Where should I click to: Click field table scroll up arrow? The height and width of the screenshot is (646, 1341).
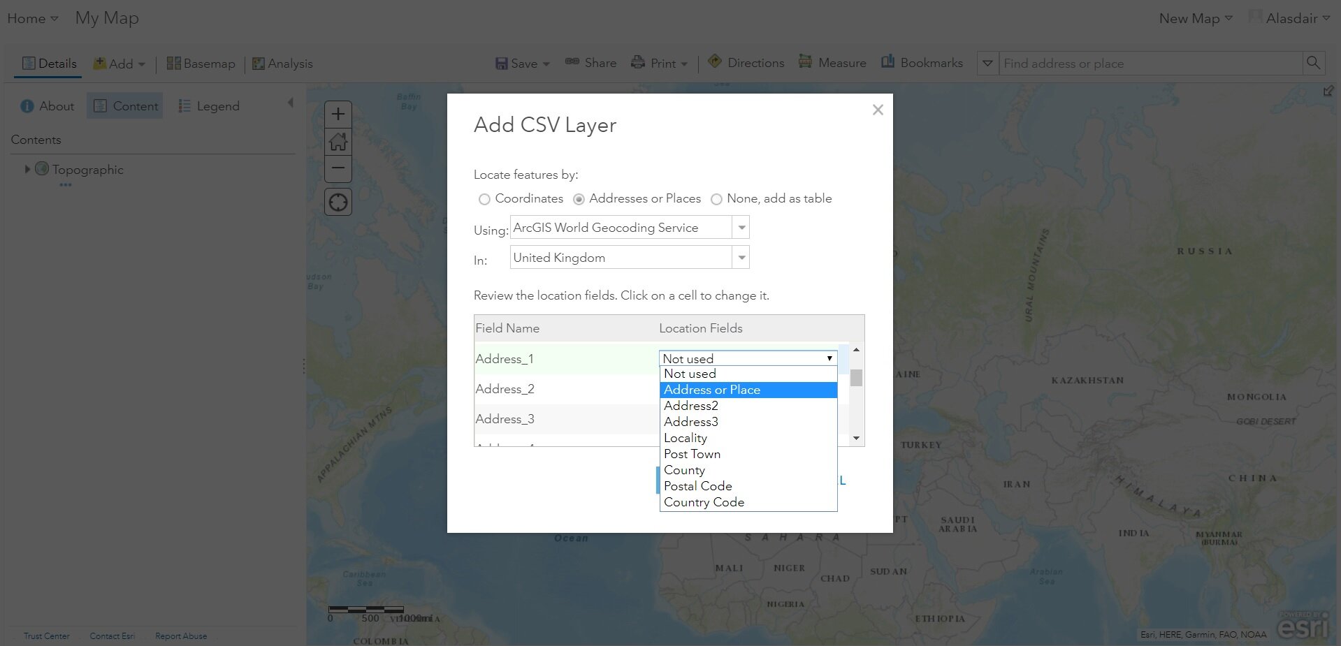pyautogui.click(x=856, y=349)
